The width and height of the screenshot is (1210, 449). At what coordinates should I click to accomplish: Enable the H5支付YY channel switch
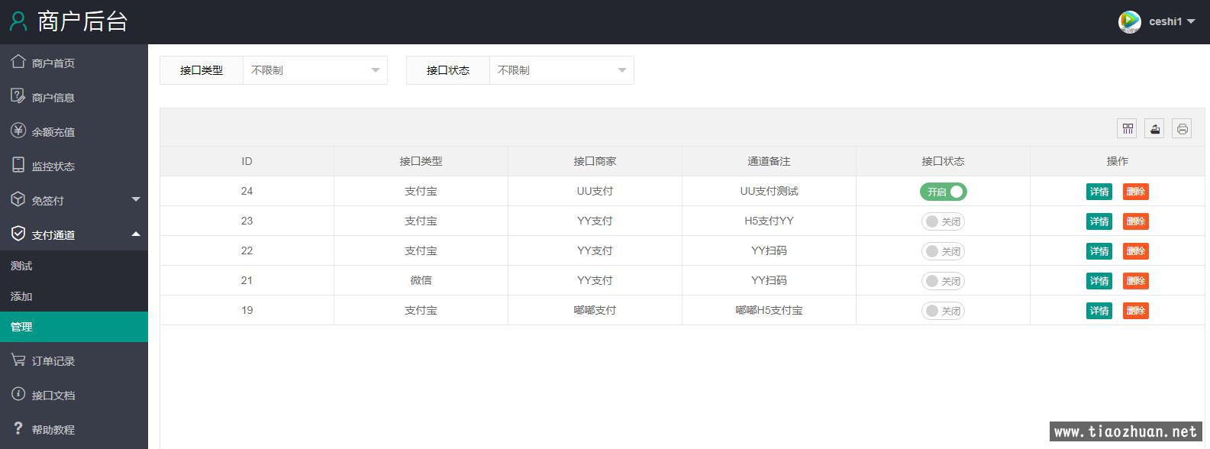coord(943,221)
